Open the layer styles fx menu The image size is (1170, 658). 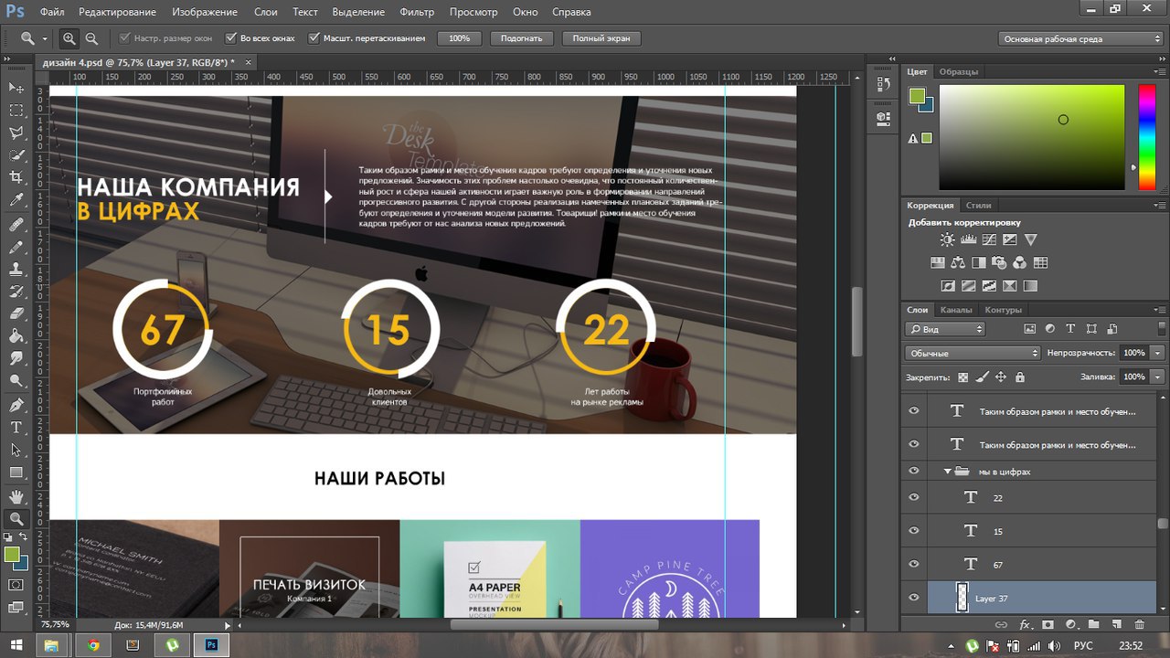1025,624
